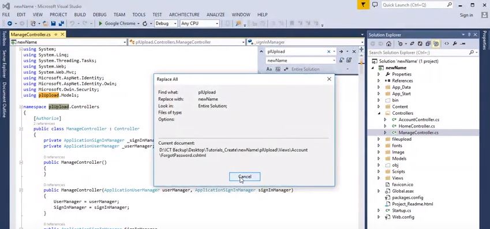
Task: Open the EDIT menu
Action: pos(21,14)
